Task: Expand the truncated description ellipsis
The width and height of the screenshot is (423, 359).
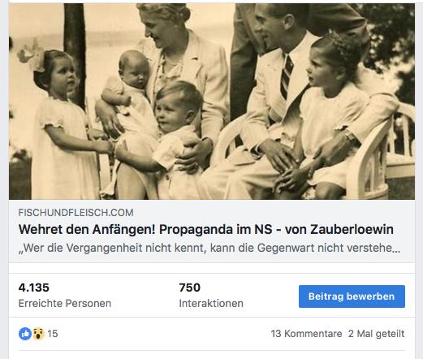Action: point(396,249)
